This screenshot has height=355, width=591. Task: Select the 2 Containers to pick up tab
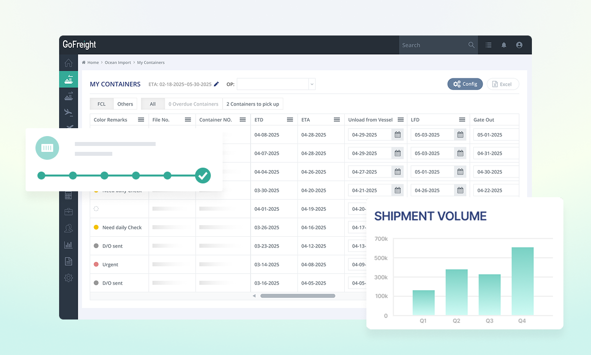point(253,104)
